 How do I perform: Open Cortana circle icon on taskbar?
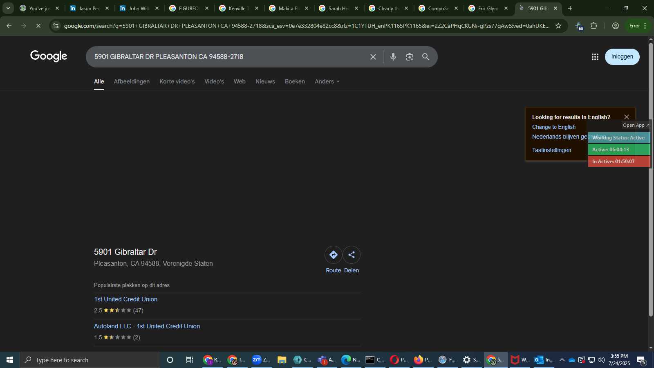click(x=170, y=360)
